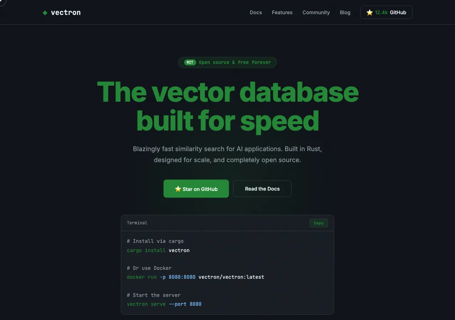Click the star icon beside the 12.4k count
455x320 pixels.
tap(369, 12)
